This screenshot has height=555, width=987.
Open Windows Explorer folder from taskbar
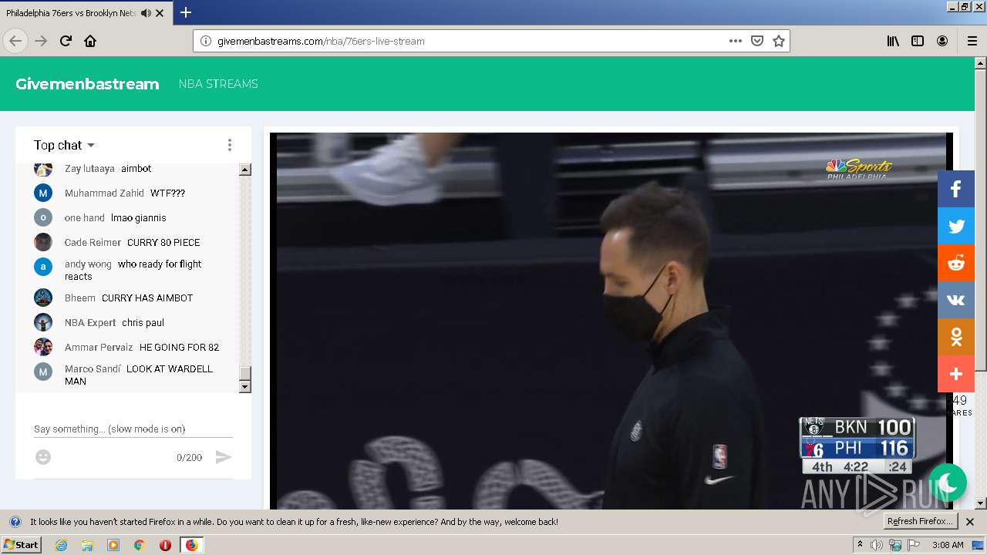[x=87, y=545]
